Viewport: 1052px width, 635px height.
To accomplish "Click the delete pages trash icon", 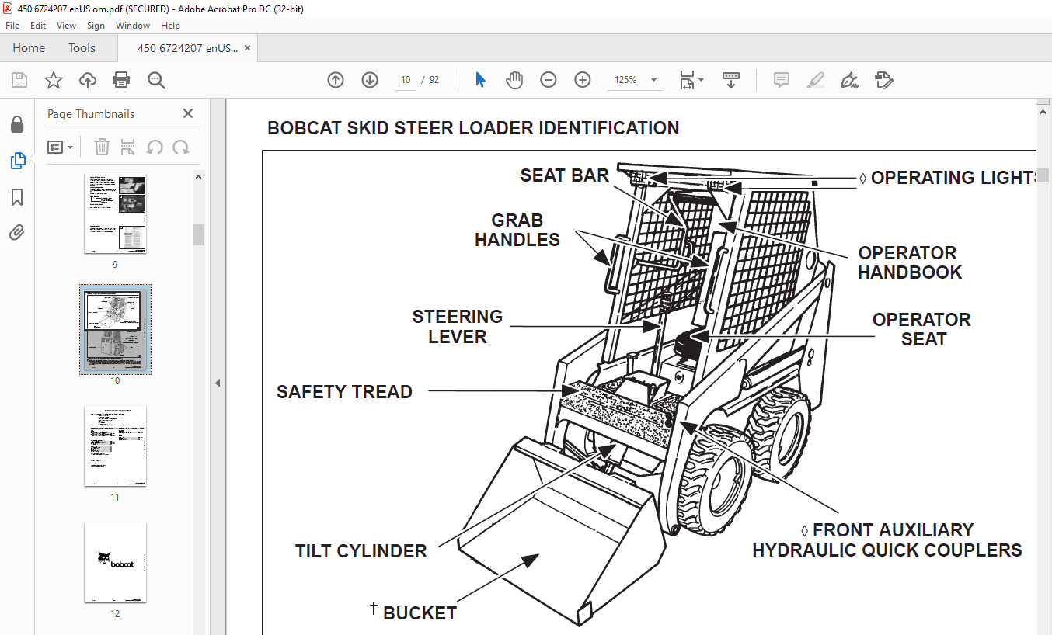I will pyautogui.click(x=102, y=147).
